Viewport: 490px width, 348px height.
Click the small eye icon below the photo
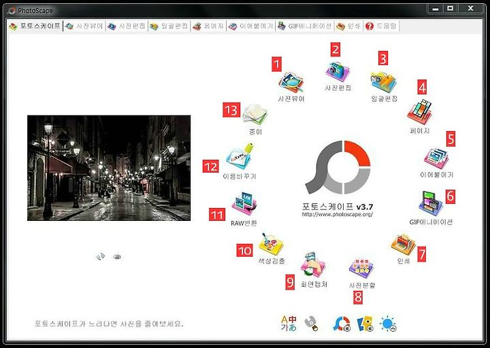coord(117,257)
